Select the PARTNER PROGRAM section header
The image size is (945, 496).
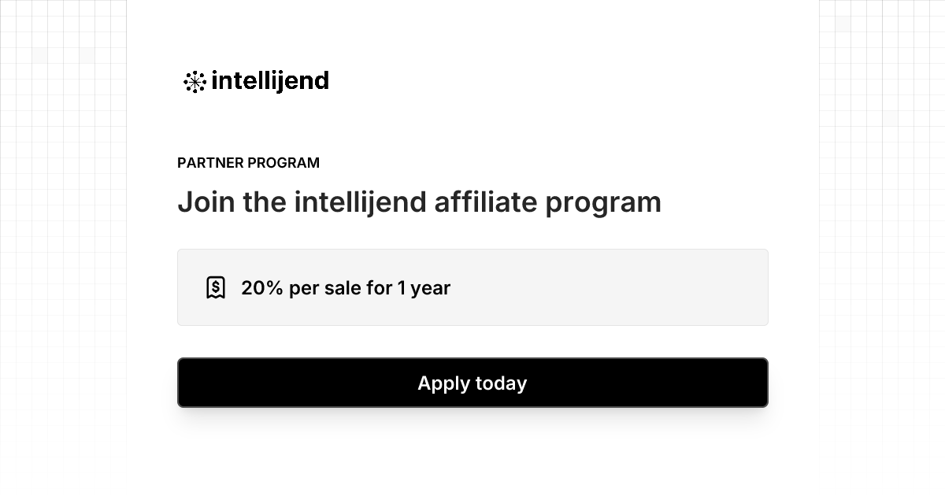click(x=249, y=163)
